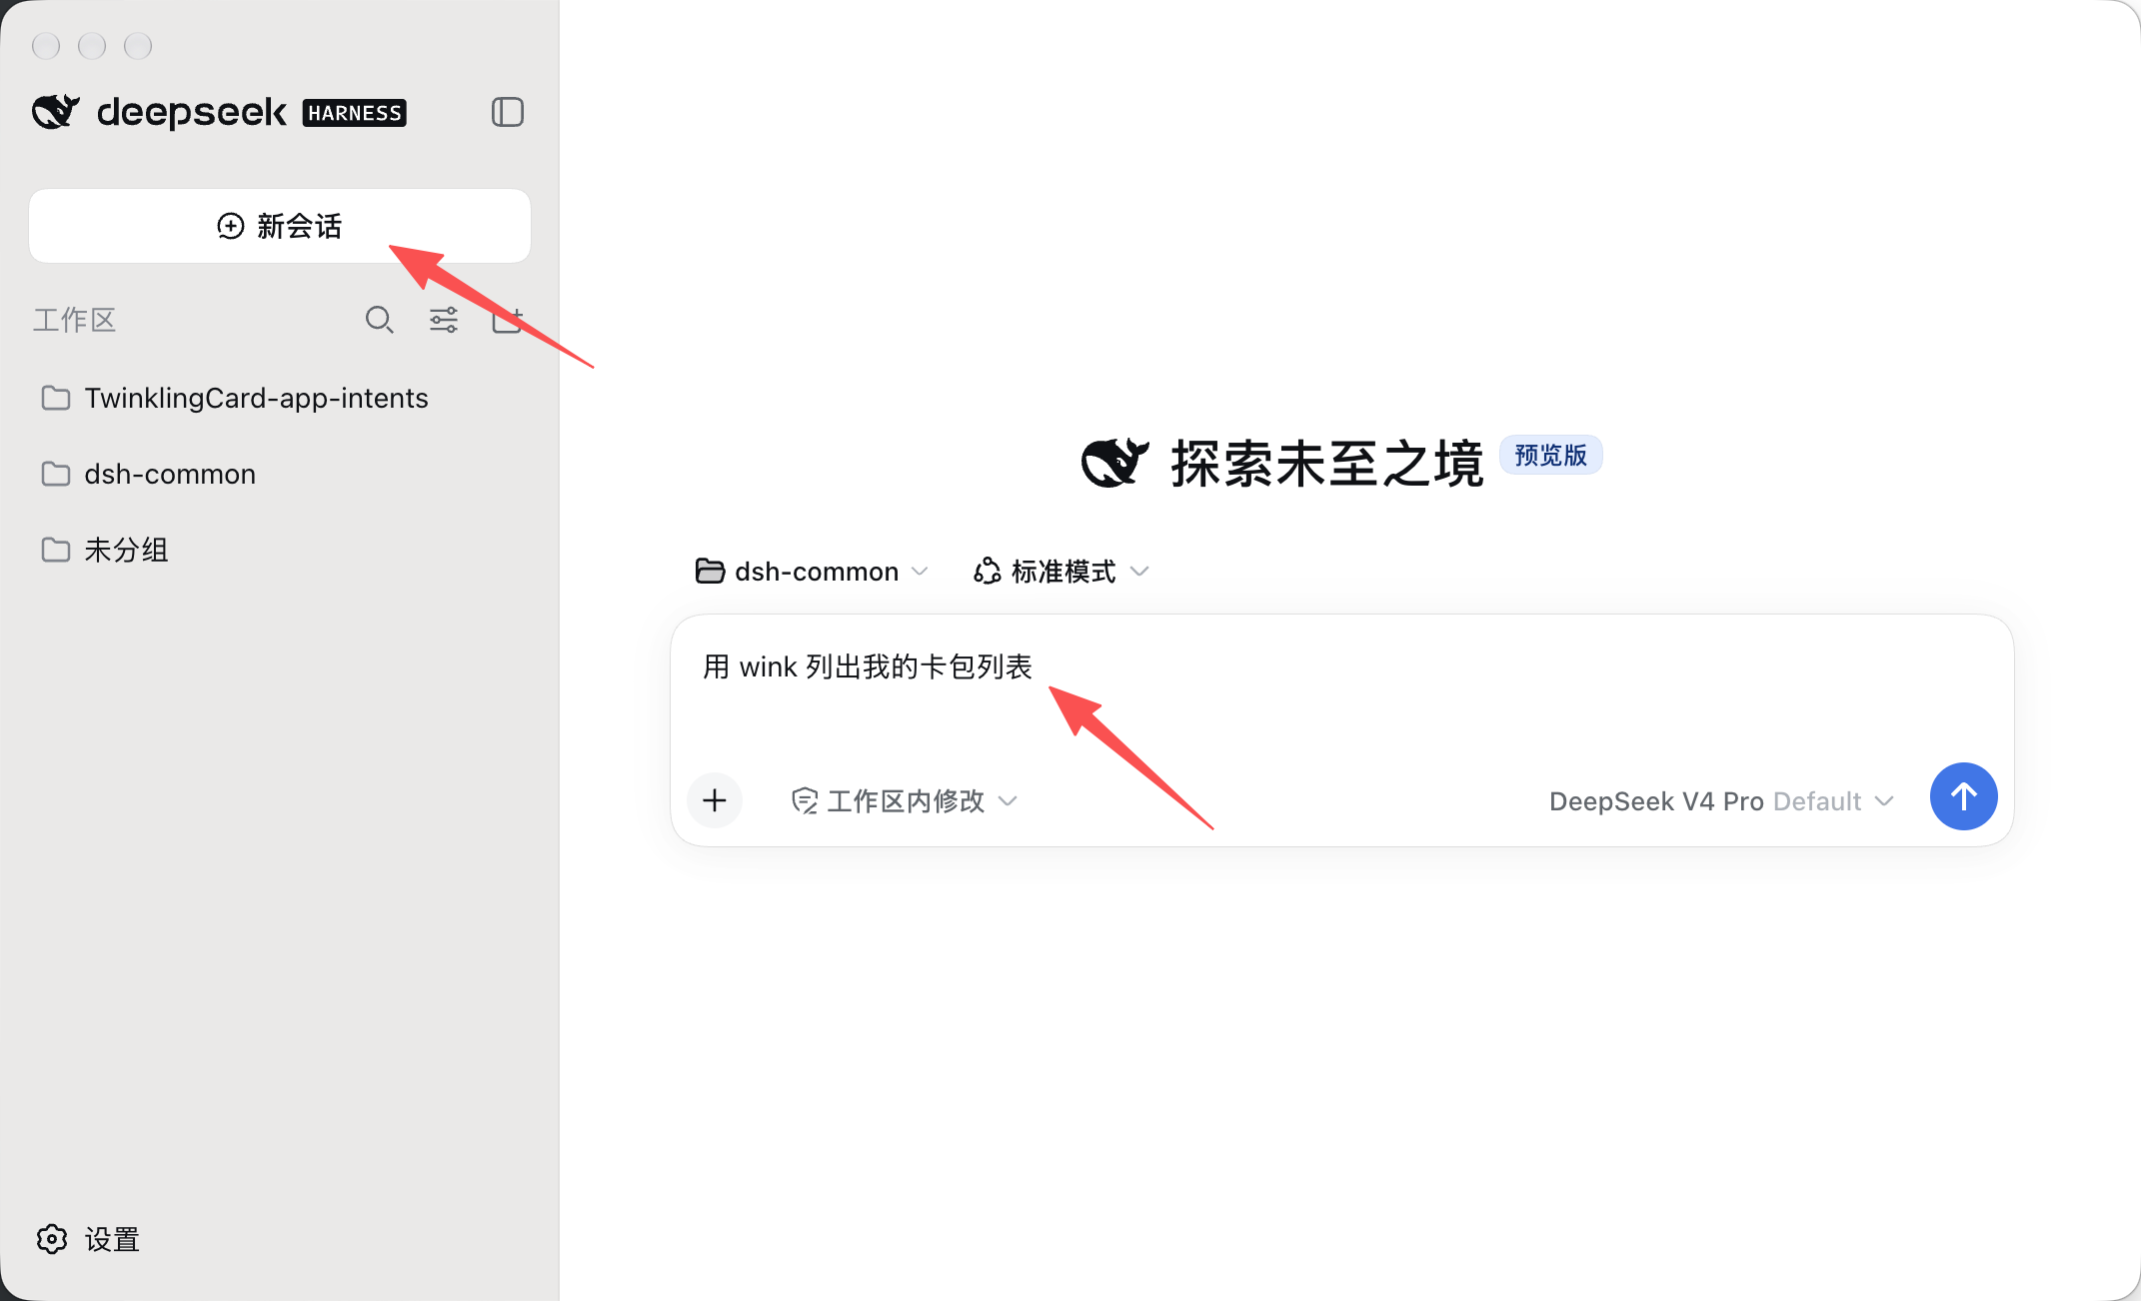This screenshot has height=1301, width=2141.
Task: Click the folder icon beside 未分组
Action: [x=56, y=550]
